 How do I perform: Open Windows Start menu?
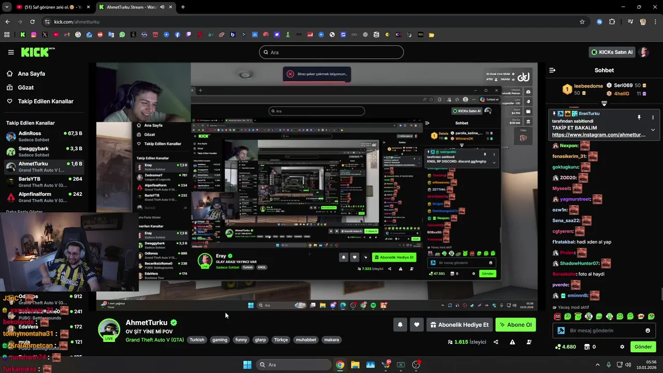247,365
